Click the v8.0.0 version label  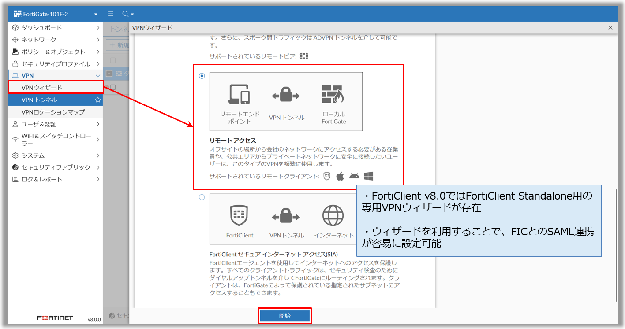94,319
